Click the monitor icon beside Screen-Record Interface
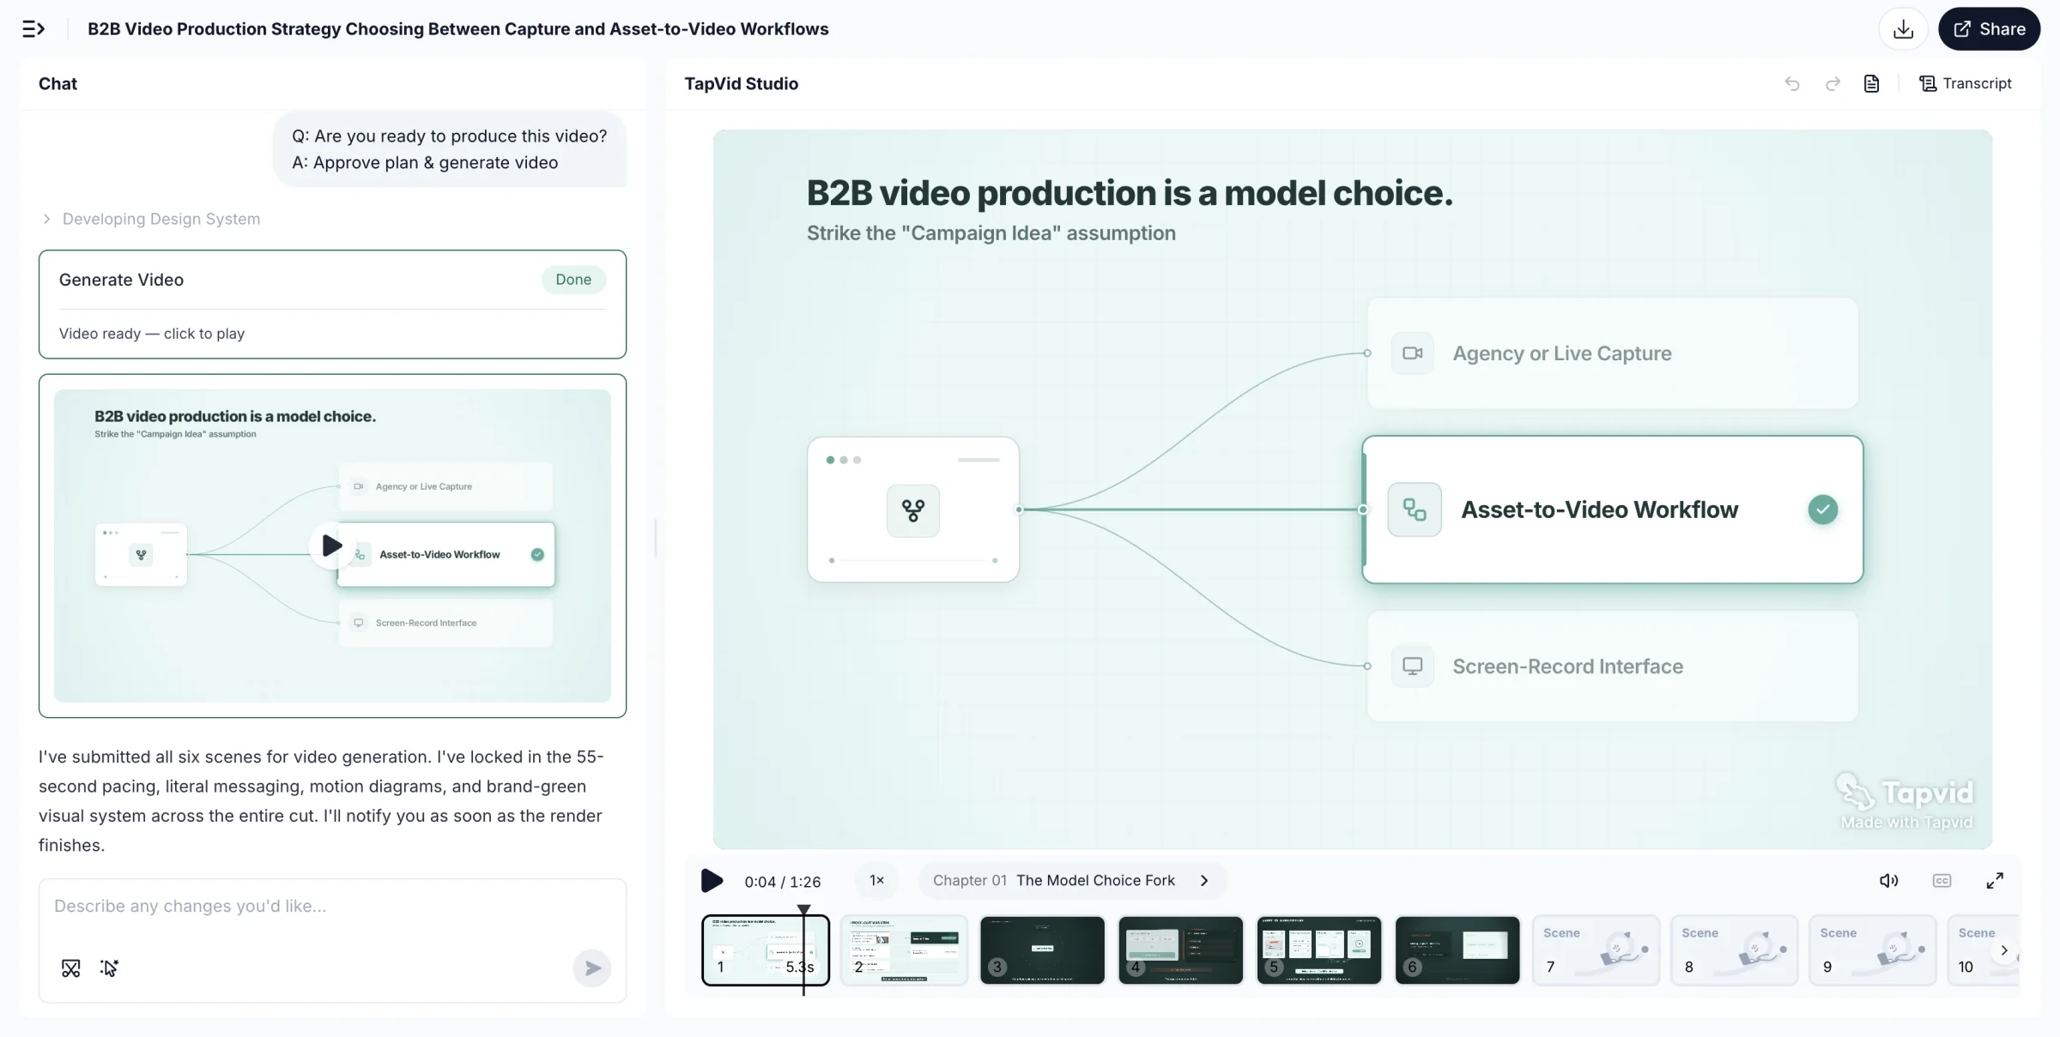 (1413, 666)
